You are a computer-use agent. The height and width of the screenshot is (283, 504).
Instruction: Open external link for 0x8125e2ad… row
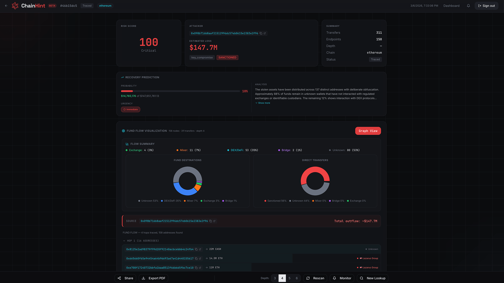click(200, 249)
